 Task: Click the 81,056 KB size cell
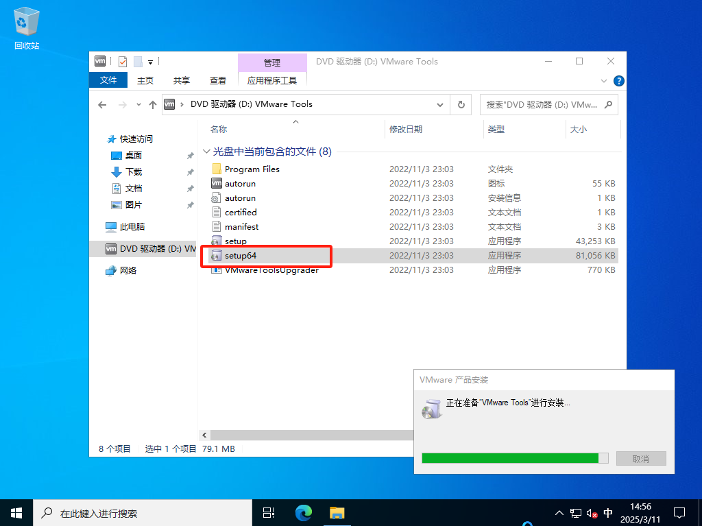coord(596,255)
